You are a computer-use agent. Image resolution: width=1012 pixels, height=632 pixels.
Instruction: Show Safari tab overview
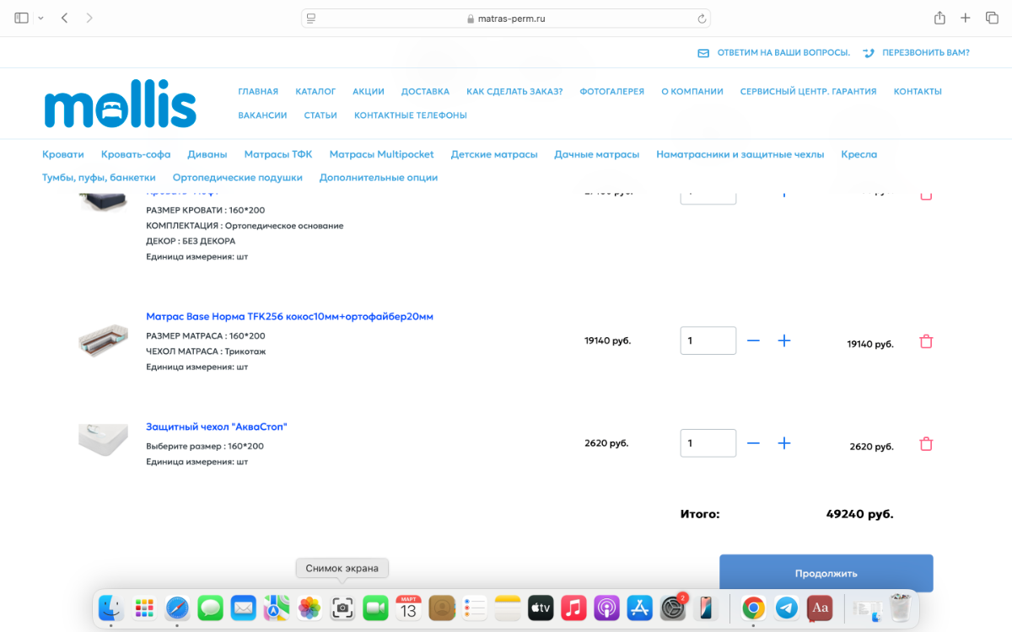click(992, 18)
